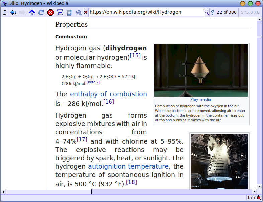Open reference link [17]
263x202 pixels.
82,139
